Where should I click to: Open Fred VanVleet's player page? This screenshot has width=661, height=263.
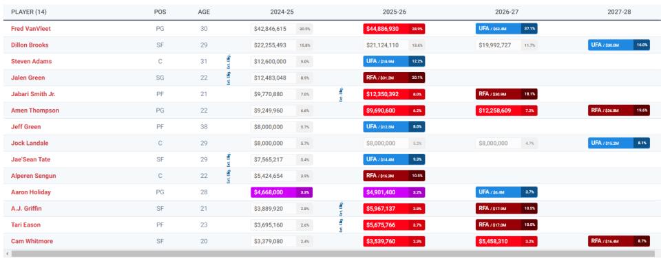click(31, 29)
